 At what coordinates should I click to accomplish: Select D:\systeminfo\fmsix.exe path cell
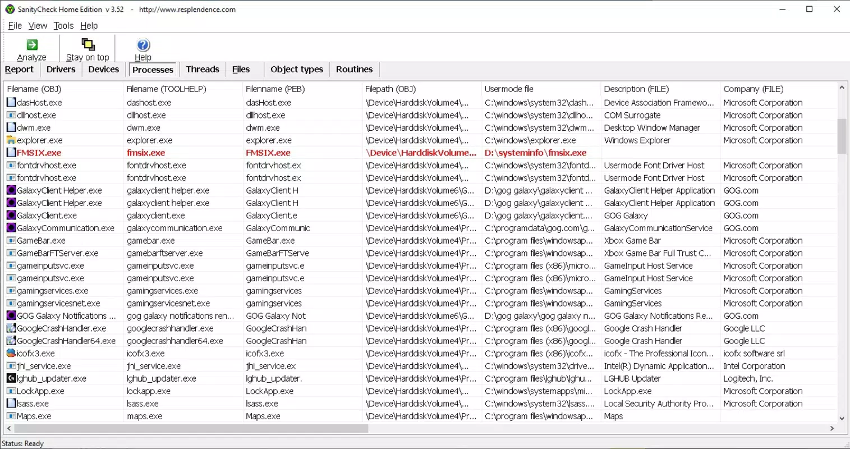535,153
